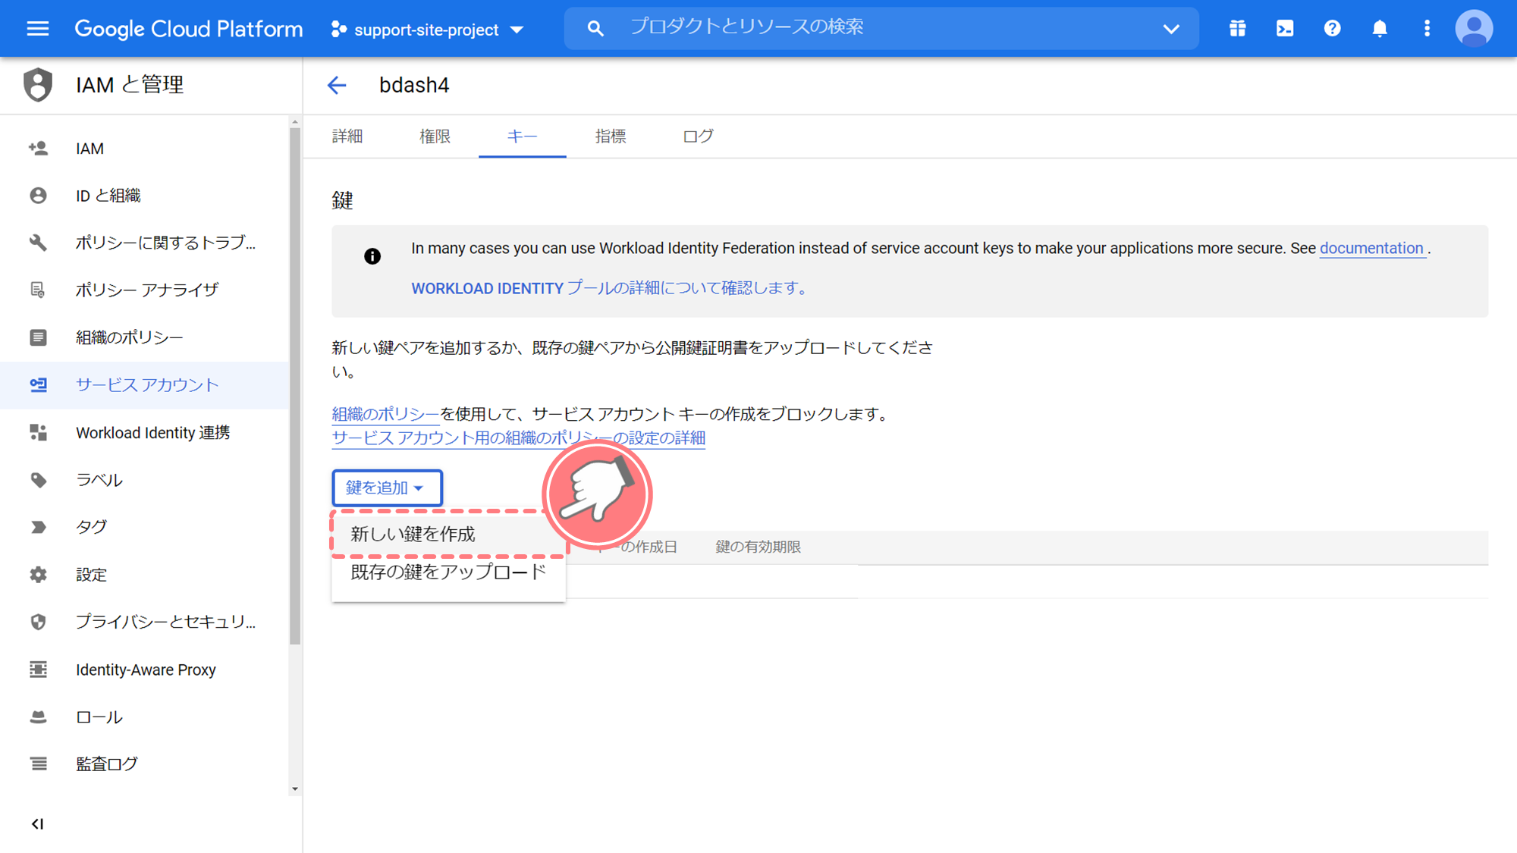
Task: Click the info circle icon in the banner
Action: click(x=372, y=256)
